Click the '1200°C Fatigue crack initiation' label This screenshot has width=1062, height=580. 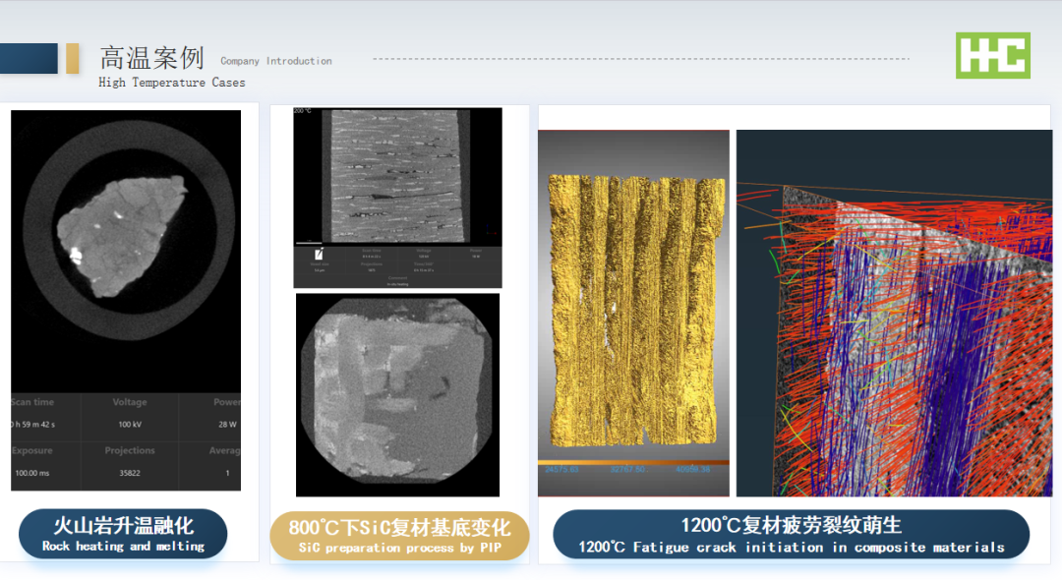coord(791,534)
